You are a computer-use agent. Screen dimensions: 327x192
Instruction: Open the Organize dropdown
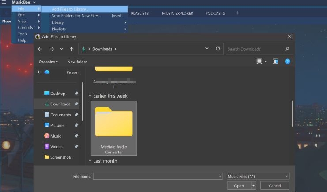click(48, 62)
